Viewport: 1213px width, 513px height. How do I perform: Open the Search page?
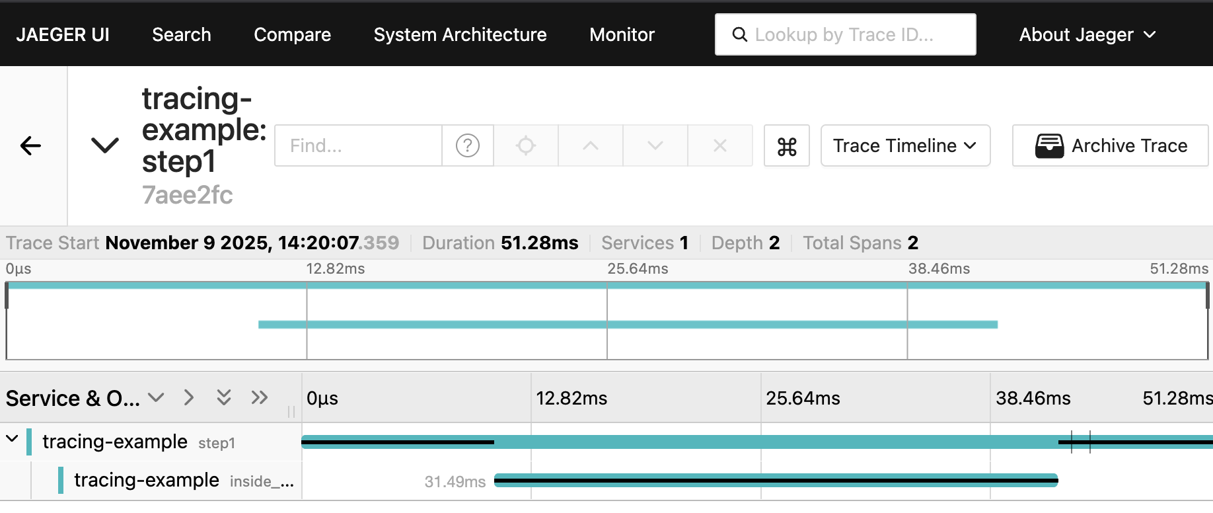pyautogui.click(x=182, y=34)
